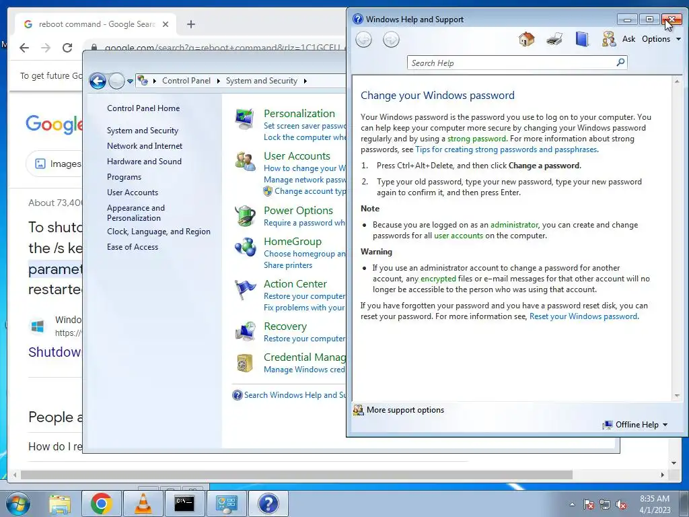Open VLC media player from taskbar

tap(143, 504)
